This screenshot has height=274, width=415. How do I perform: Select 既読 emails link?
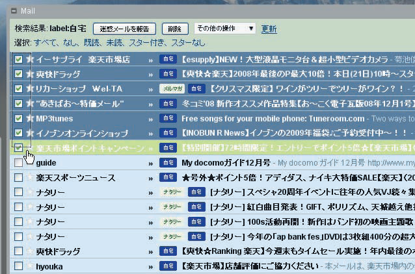(92, 43)
